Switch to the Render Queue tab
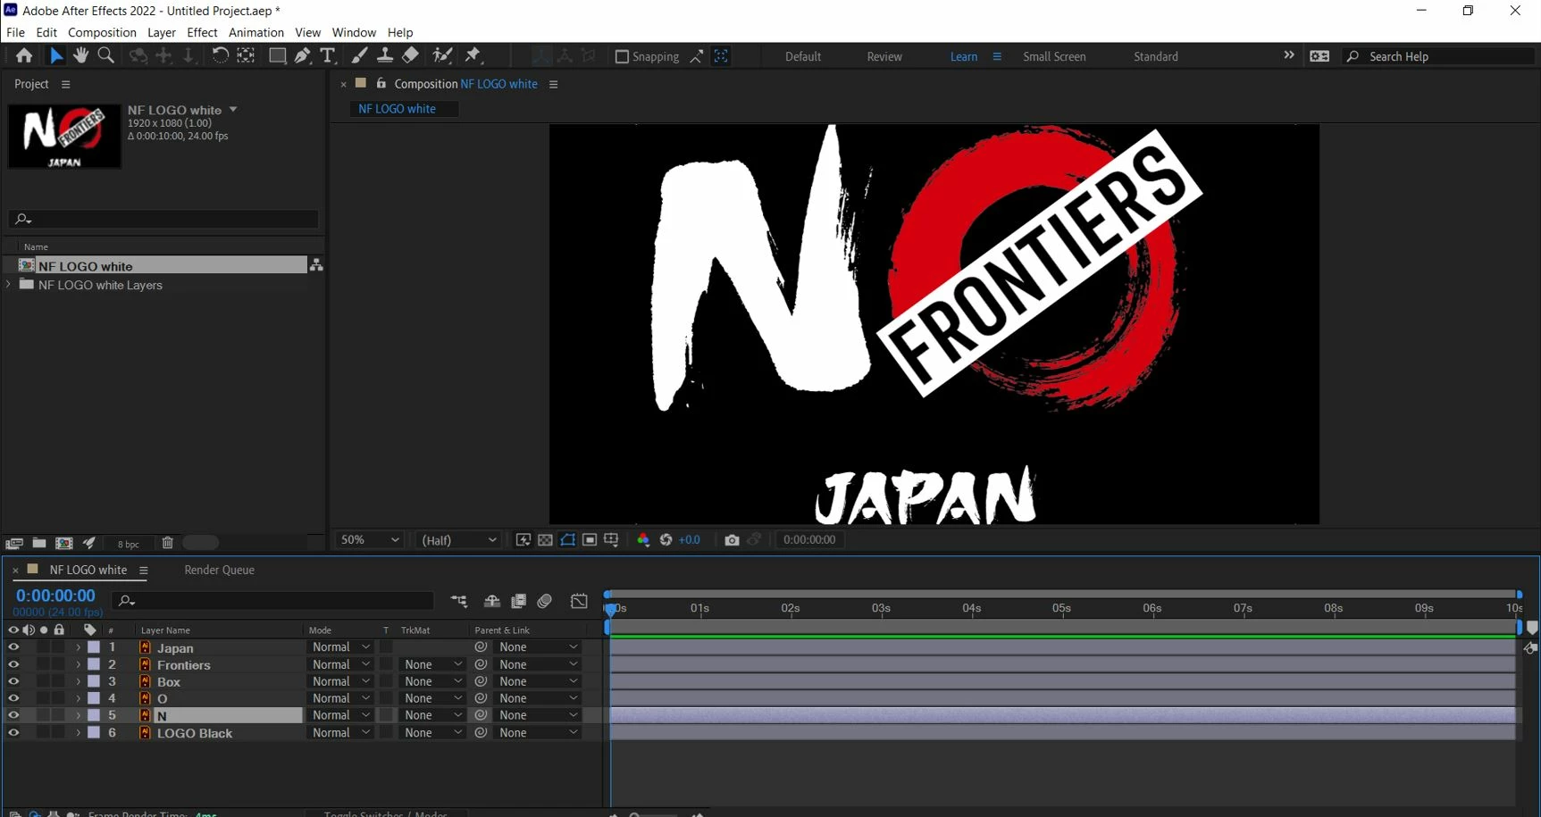 (219, 570)
